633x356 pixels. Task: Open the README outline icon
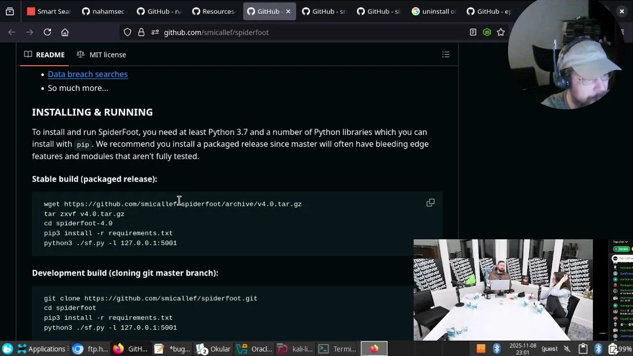[x=446, y=54]
